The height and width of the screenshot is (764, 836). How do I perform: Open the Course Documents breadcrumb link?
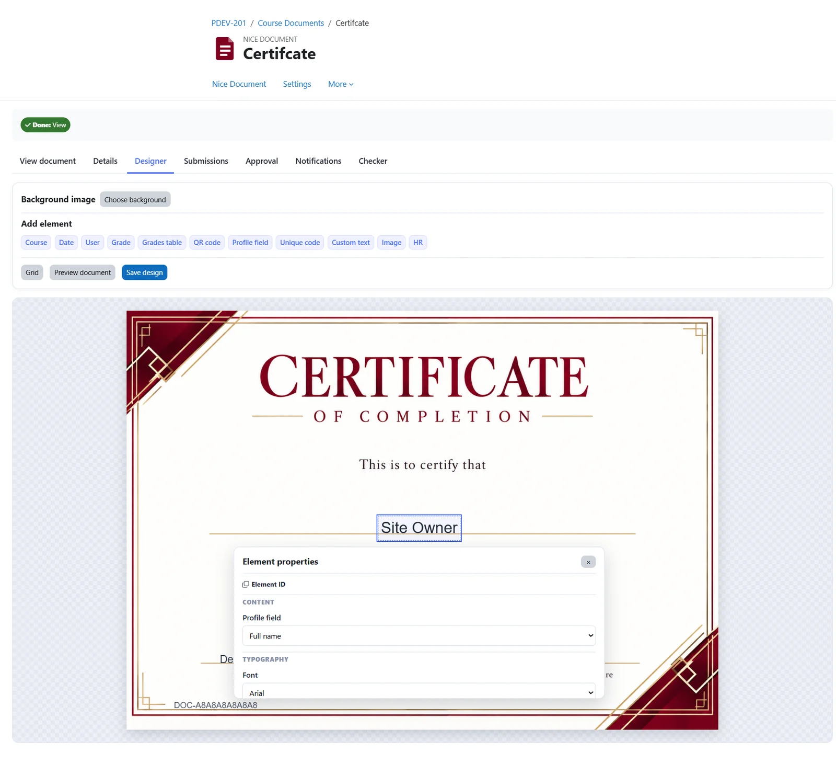[291, 23]
